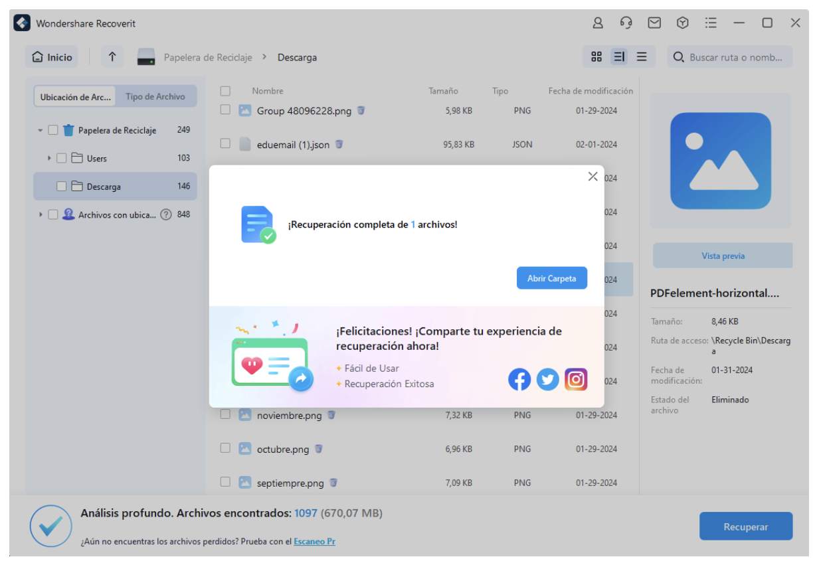Open the headset support icon

(626, 23)
